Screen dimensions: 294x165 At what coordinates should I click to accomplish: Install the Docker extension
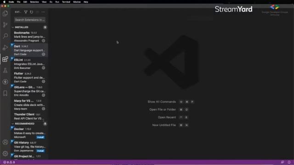(x=40, y=137)
